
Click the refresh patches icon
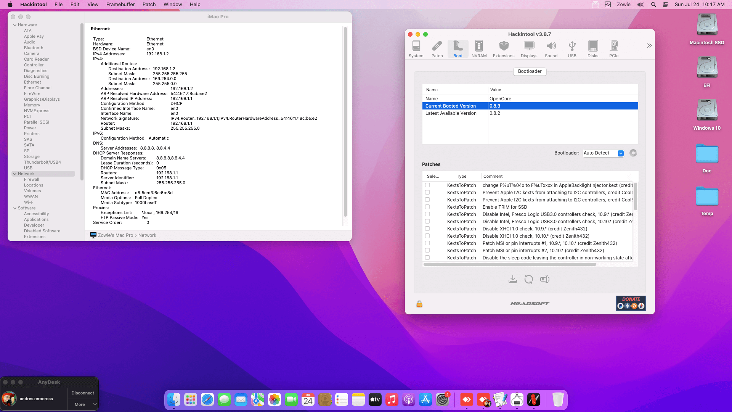(529, 279)
